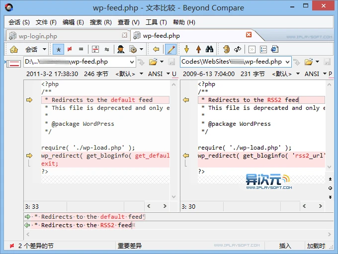Open the 编辑 (E) menu
This screenshot has width=338, height=254.
click(73, 22)
